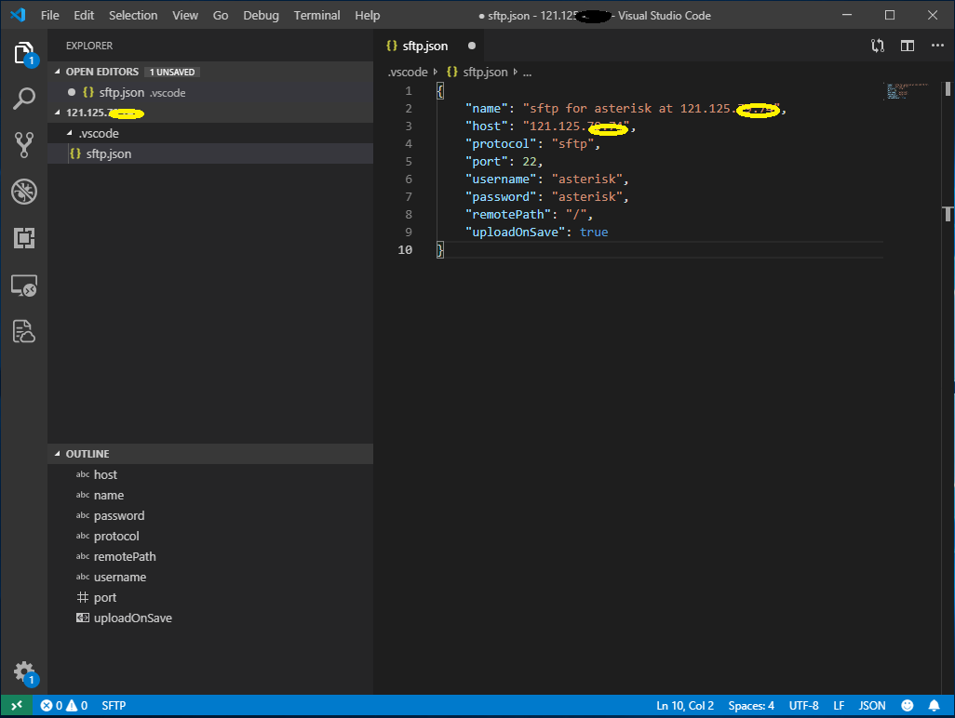Viewport: 955px width, 718px height.
Task: Open the File menu
Action: click(50, 15)
